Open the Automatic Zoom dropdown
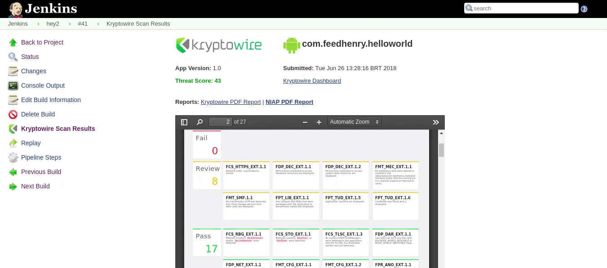 coord(354,122)
